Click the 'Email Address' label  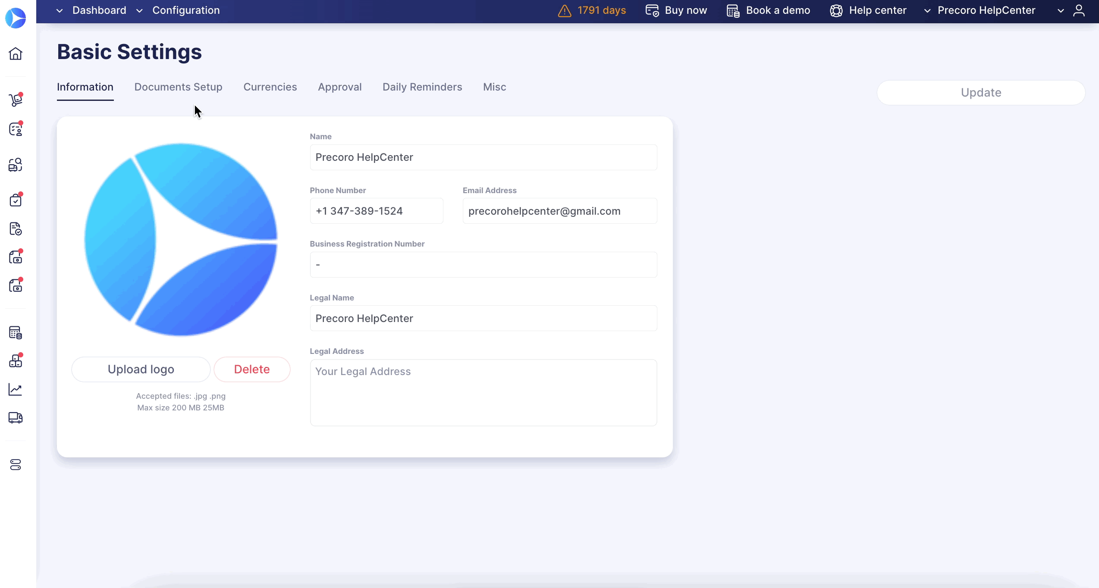point(490,190)
